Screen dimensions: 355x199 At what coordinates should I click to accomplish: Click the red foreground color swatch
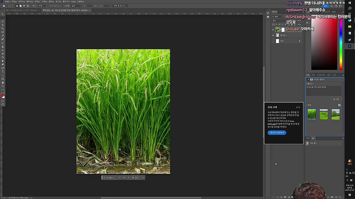[2, 96]
